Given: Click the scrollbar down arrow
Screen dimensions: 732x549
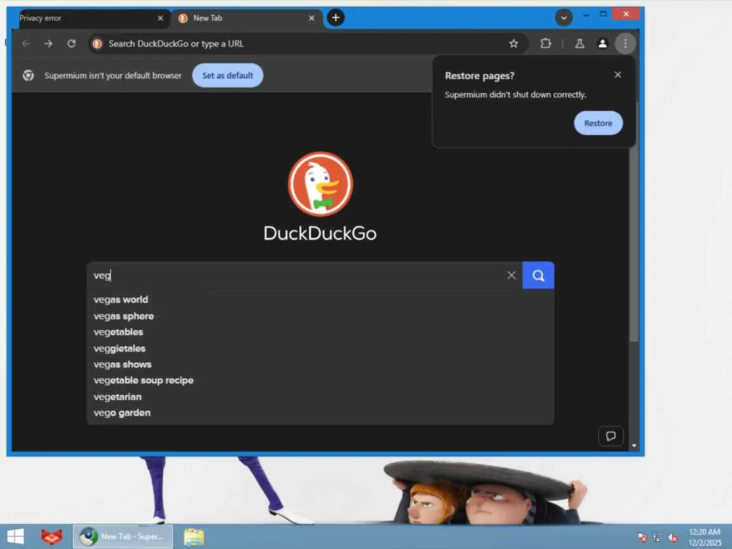Looking at the screenshot, I should [634, 445].
